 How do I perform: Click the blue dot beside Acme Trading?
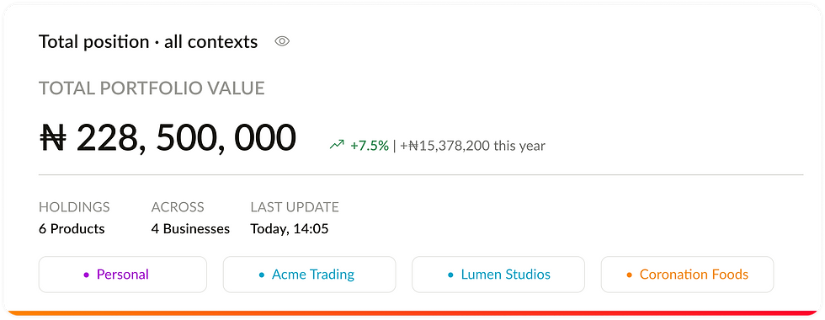click(x=262, y=275)
